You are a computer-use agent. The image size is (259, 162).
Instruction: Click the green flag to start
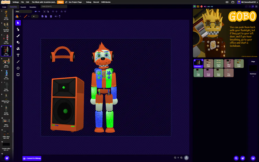[x=195, y=6]
